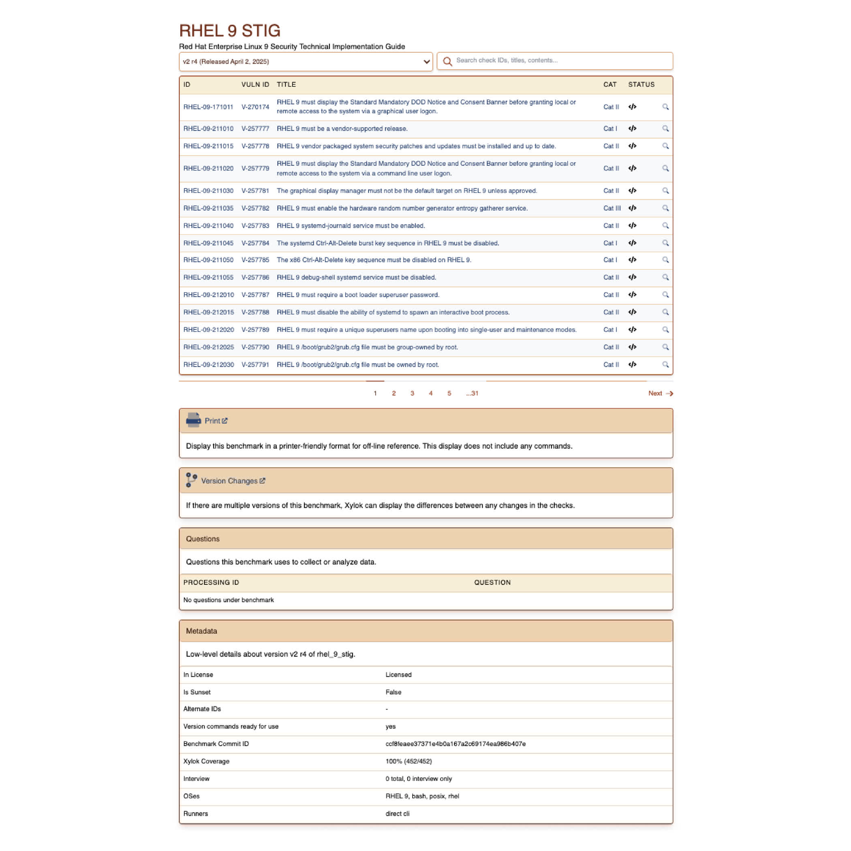Go to page 4 of results
Viewport: 851px width, 851px height.
click(x=431, y=393)
